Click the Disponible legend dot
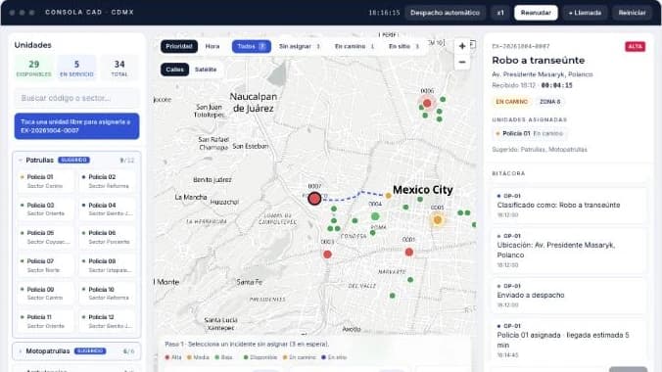Screen dimensions: 662x372 coord(246,357)
